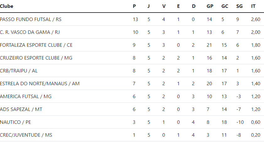Select Fortaleza's 21 goals scored cell
The height and width of the screenshot is (142, 264).
pyautogui.click(x=209, y=45)
